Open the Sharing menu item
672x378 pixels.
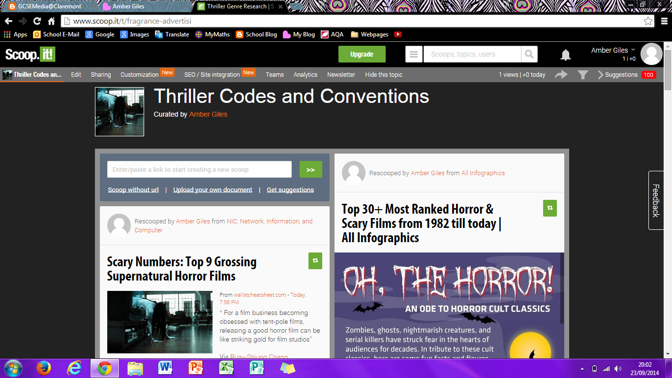[x=101, y=75]
